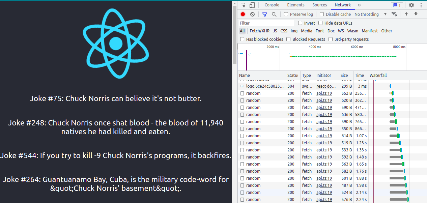Clear the network log
The image size is (427, 203).
[252, 14]
